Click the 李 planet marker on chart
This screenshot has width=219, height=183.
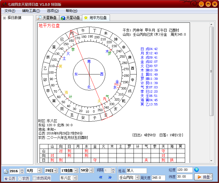[x=73, y=49]
